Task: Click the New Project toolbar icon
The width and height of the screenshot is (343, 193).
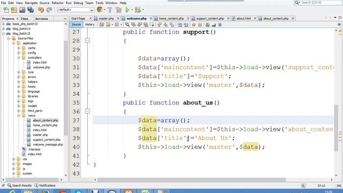Action: tap(14, 10)
